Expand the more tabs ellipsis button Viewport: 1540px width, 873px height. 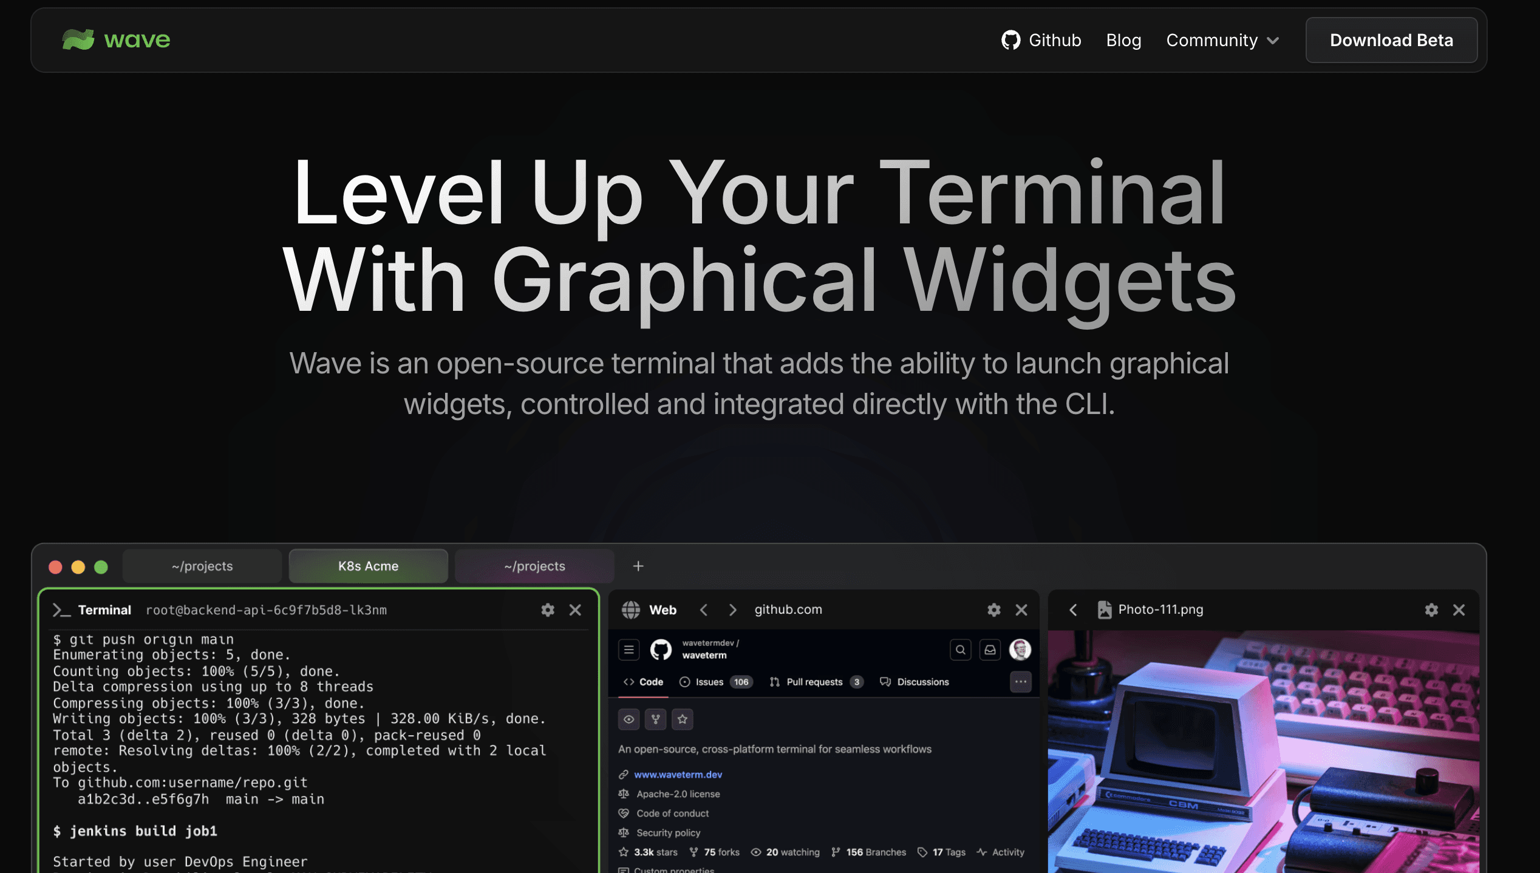pyautogui.click(x=1021, y=682)
